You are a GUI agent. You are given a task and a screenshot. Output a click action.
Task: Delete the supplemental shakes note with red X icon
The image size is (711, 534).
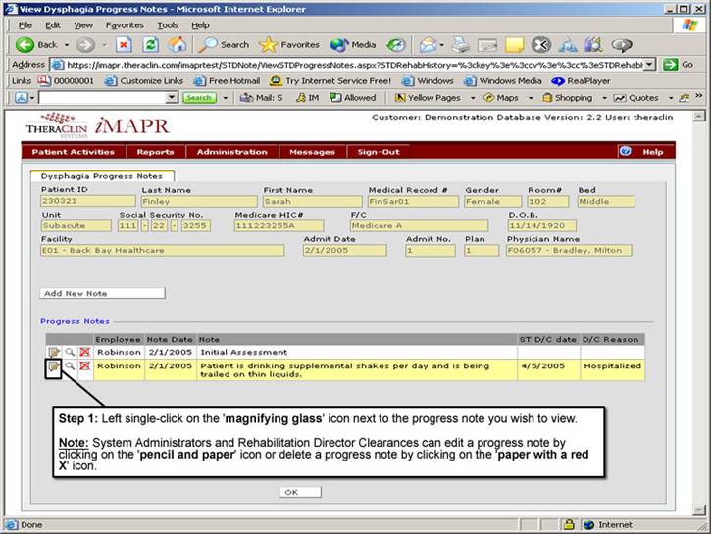click(x=84, y=366)
